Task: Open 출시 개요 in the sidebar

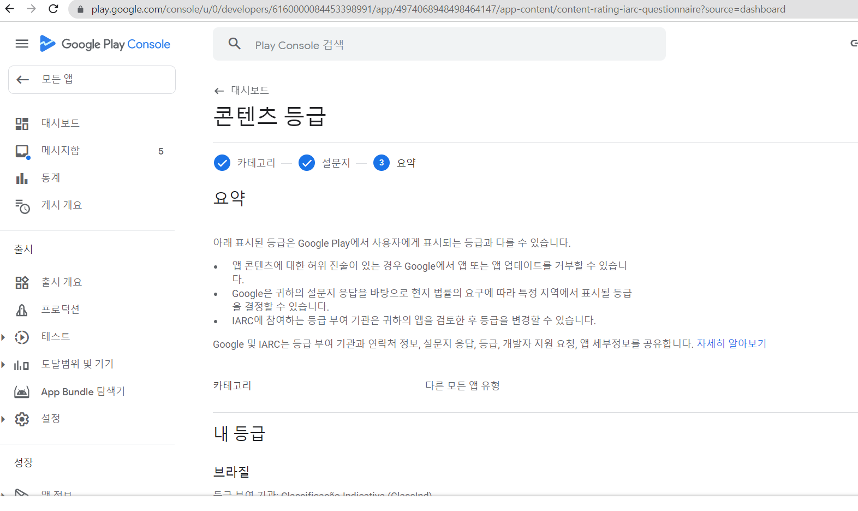Action: click(62, 282)
